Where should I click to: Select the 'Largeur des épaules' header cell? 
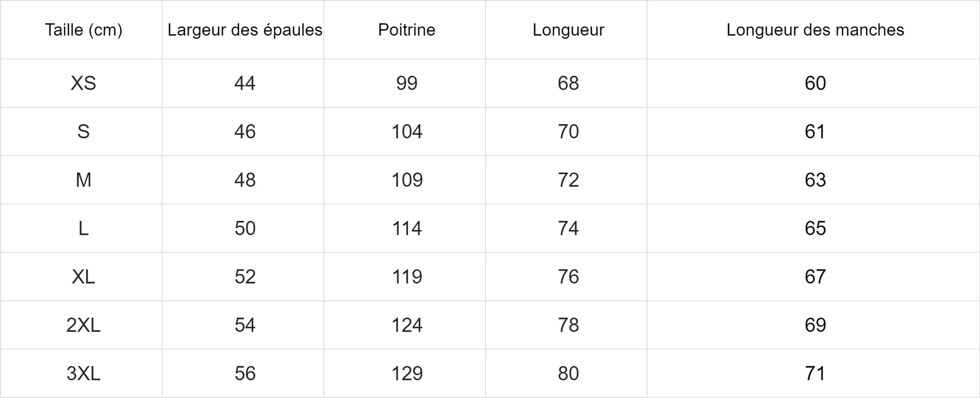[244, 30]
